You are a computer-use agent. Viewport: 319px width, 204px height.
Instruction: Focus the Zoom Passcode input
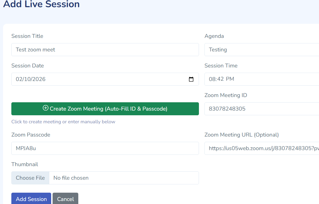[105, 148]
